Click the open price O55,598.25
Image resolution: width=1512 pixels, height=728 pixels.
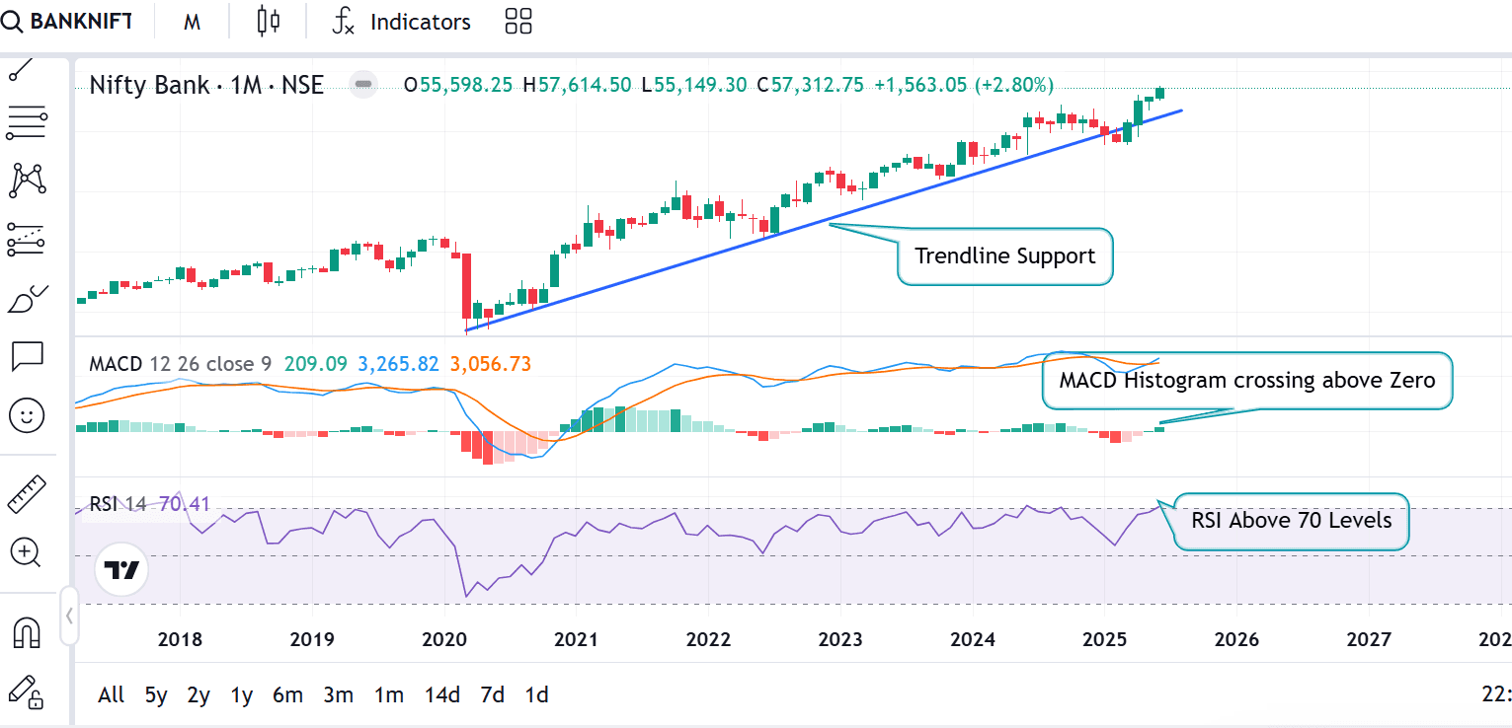[x=458, y=85]
